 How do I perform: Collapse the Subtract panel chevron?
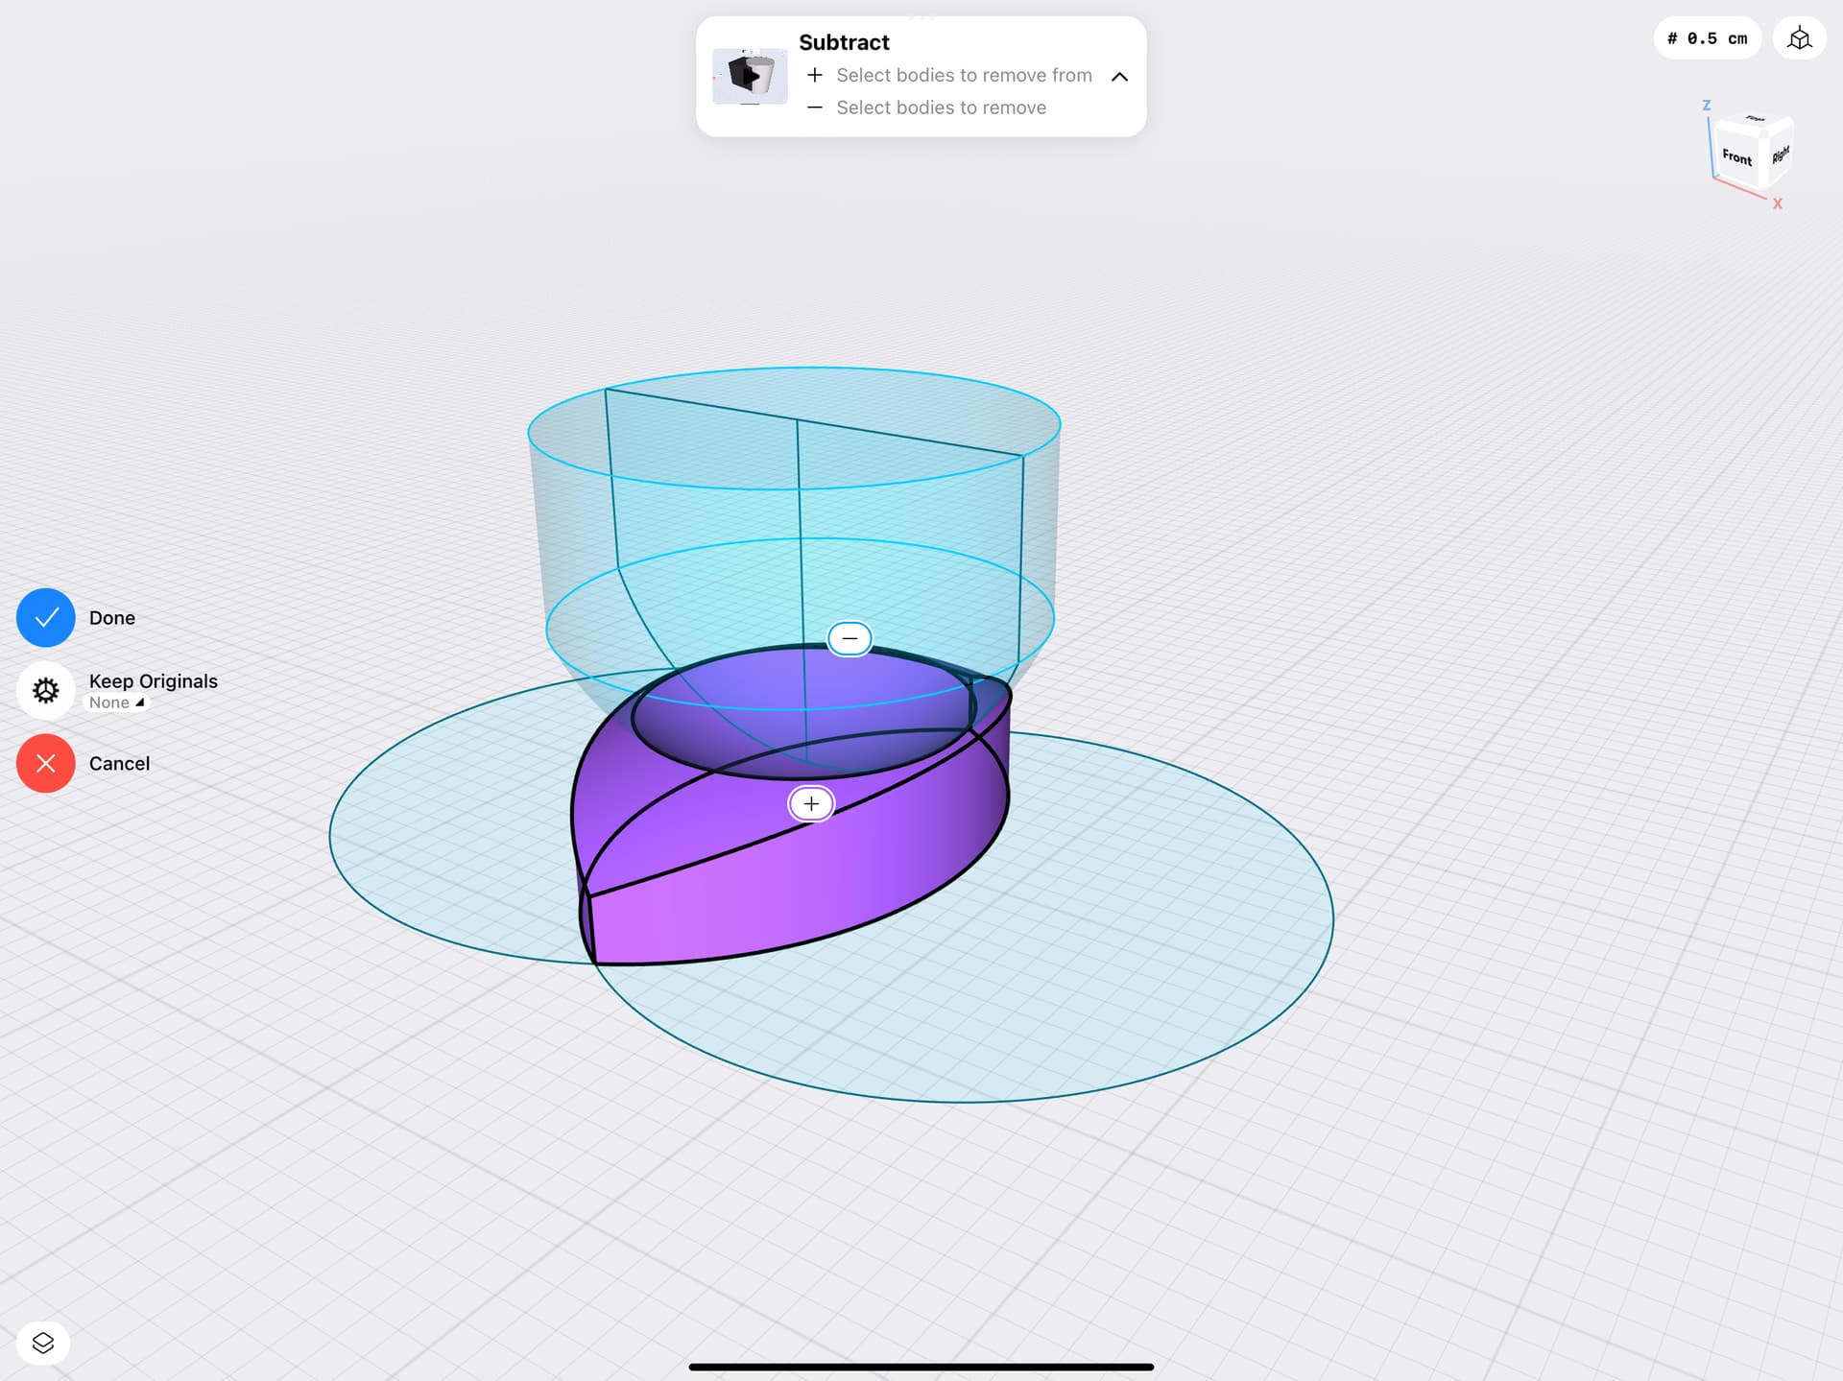tap(1119, 77)
